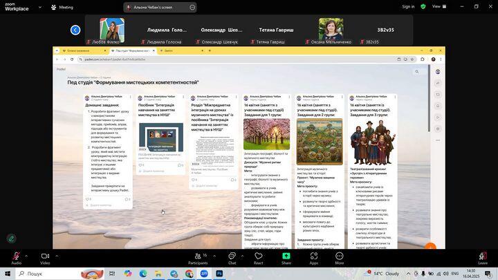Open Google Chrome from taskbar
Viewport: 498px width, 280px height.
coord(189,274)
